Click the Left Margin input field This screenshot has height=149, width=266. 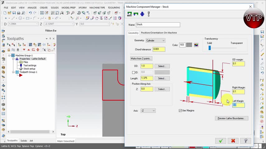(x=239, y=105)
